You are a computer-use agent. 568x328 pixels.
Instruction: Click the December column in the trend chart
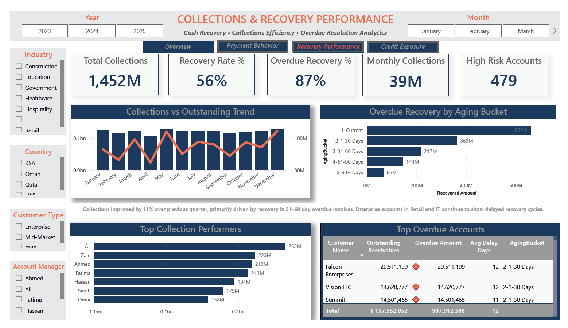pos(277,150)
